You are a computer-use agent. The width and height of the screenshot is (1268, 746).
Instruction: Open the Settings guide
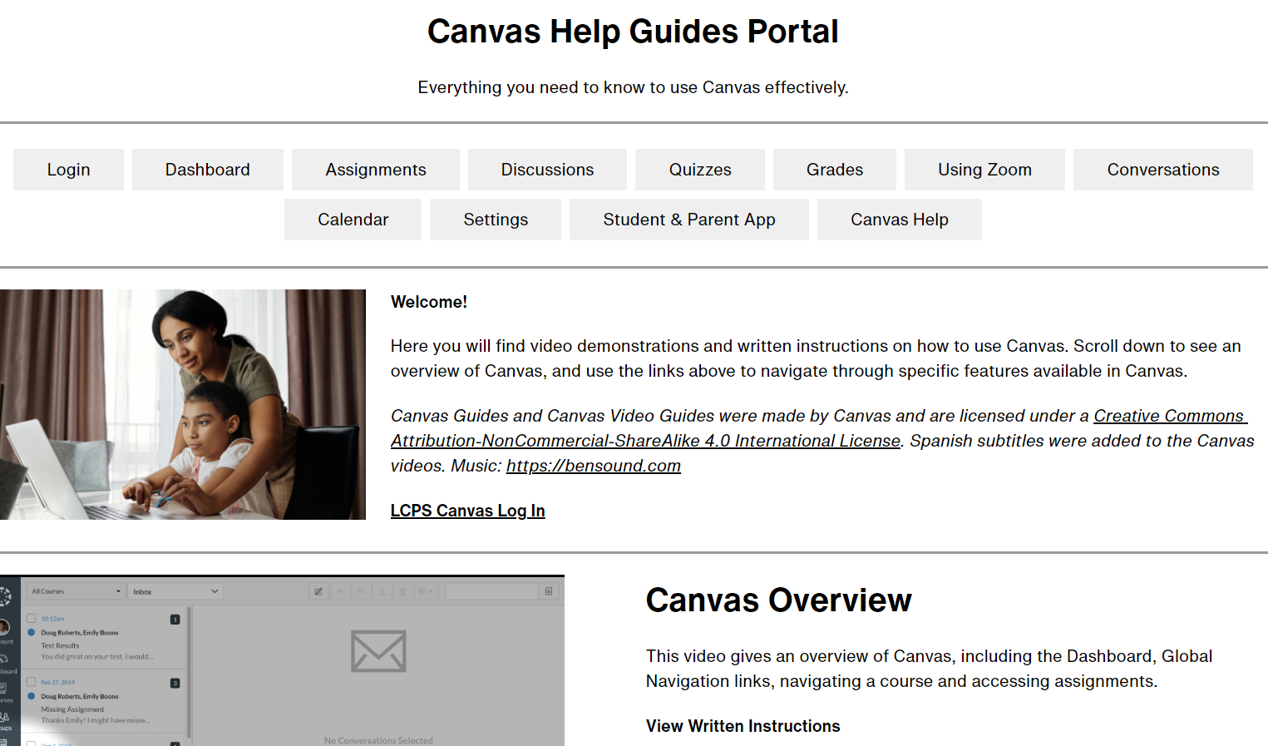pyautogui.click(x=496, y=220)
